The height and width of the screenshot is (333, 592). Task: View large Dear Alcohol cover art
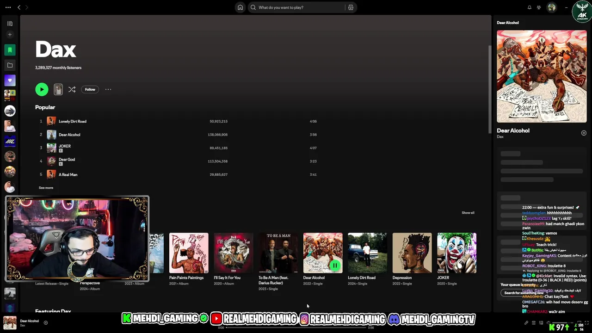click(542, 76)
